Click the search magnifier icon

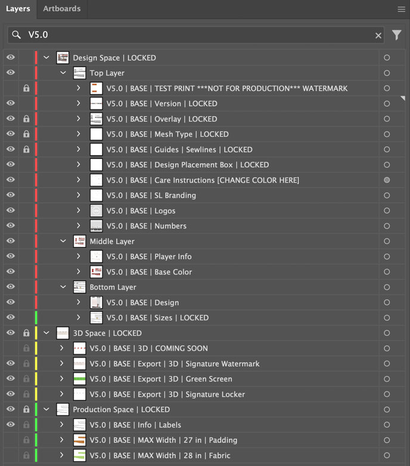[17, 35]
